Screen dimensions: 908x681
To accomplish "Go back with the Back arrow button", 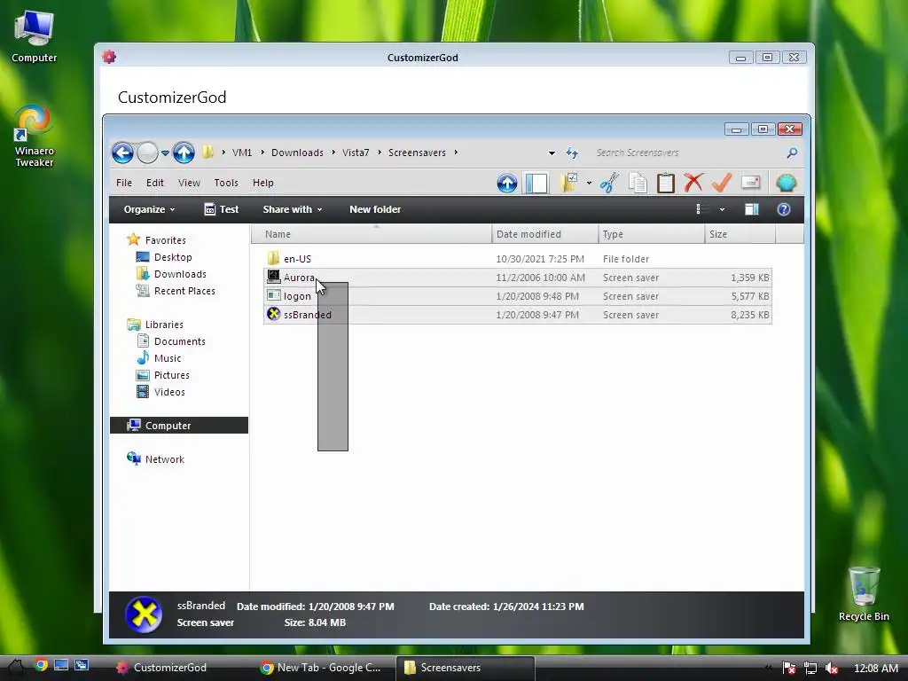I will [122, 153].
